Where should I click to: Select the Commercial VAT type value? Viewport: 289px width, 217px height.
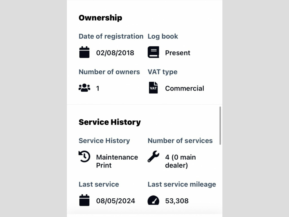point(184,88)
